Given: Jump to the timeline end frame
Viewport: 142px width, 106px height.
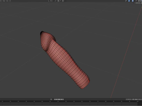Looking at the screenshot, I should [63, 99].
